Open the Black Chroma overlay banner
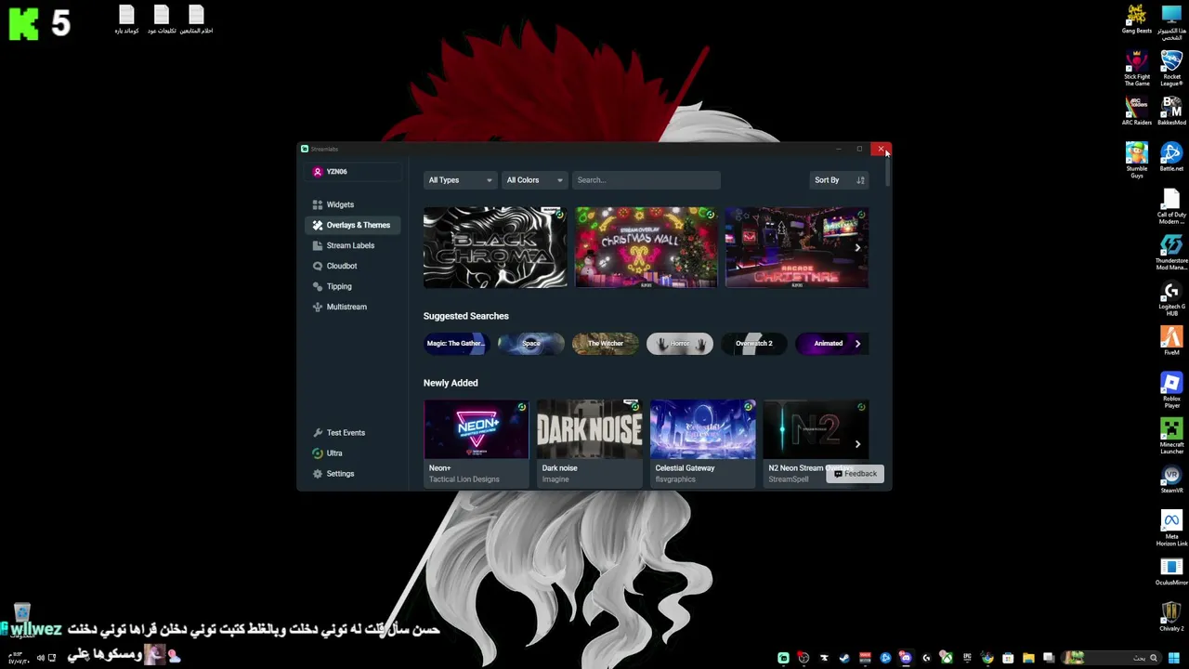1189x669 pixels. tap(495, 247)
